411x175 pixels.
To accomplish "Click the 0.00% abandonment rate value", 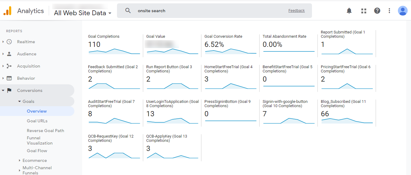I will [272, 44].
